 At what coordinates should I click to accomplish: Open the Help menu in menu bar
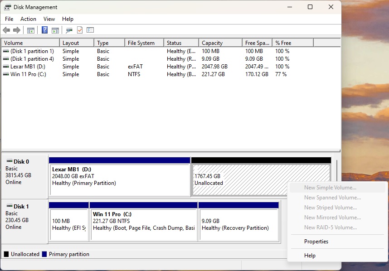coord(68,19)
